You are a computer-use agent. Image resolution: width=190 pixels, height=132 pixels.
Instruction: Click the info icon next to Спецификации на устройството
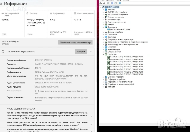point(3,51)
